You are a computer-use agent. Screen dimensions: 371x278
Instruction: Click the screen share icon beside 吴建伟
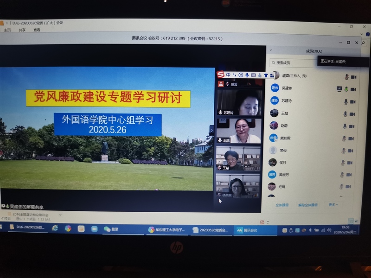coord(339,89)
